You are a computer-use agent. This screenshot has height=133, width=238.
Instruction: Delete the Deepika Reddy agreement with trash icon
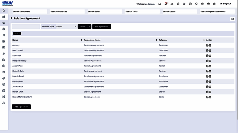click(x=210, y=61)
